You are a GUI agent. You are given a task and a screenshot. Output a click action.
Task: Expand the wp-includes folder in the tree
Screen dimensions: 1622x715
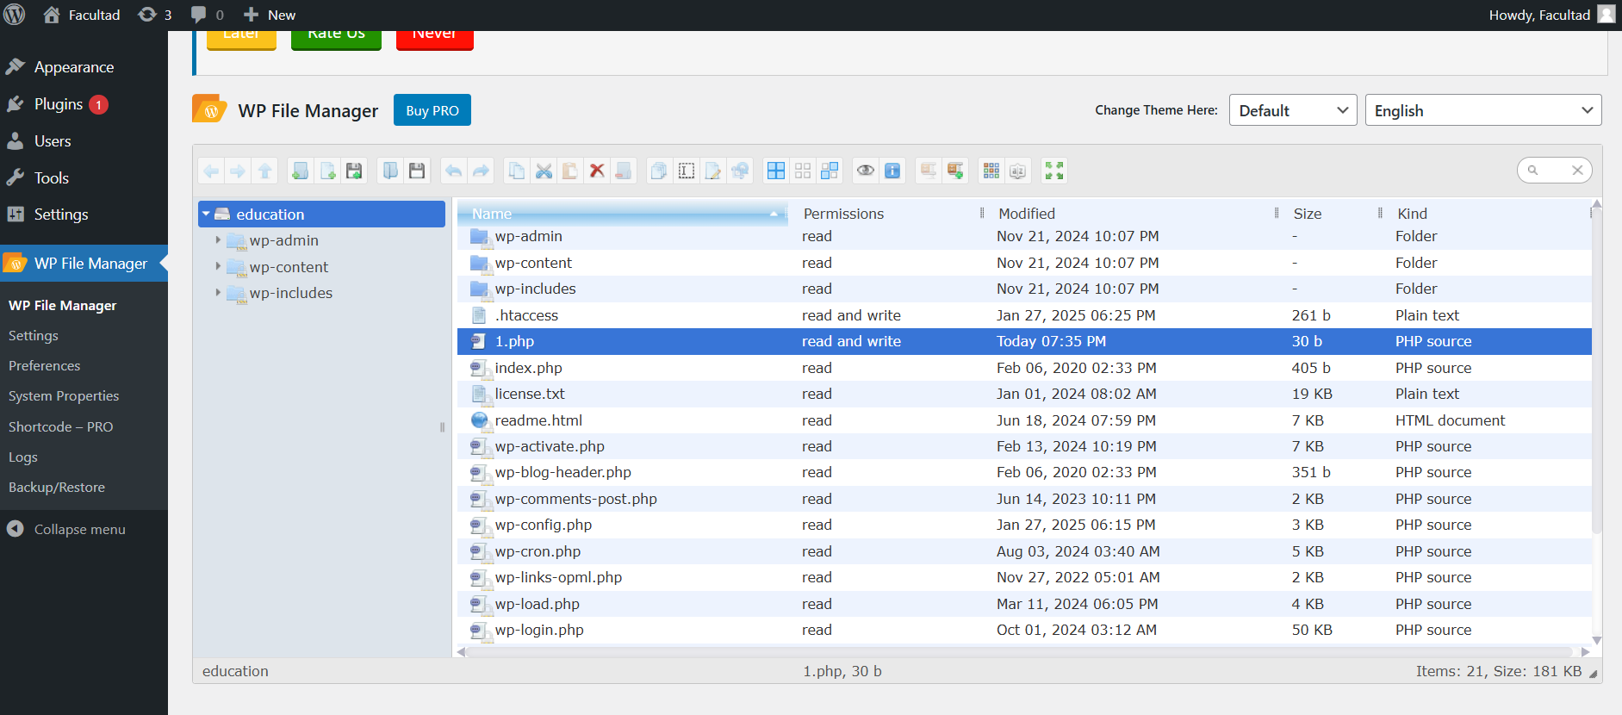(x=218, y=293)
